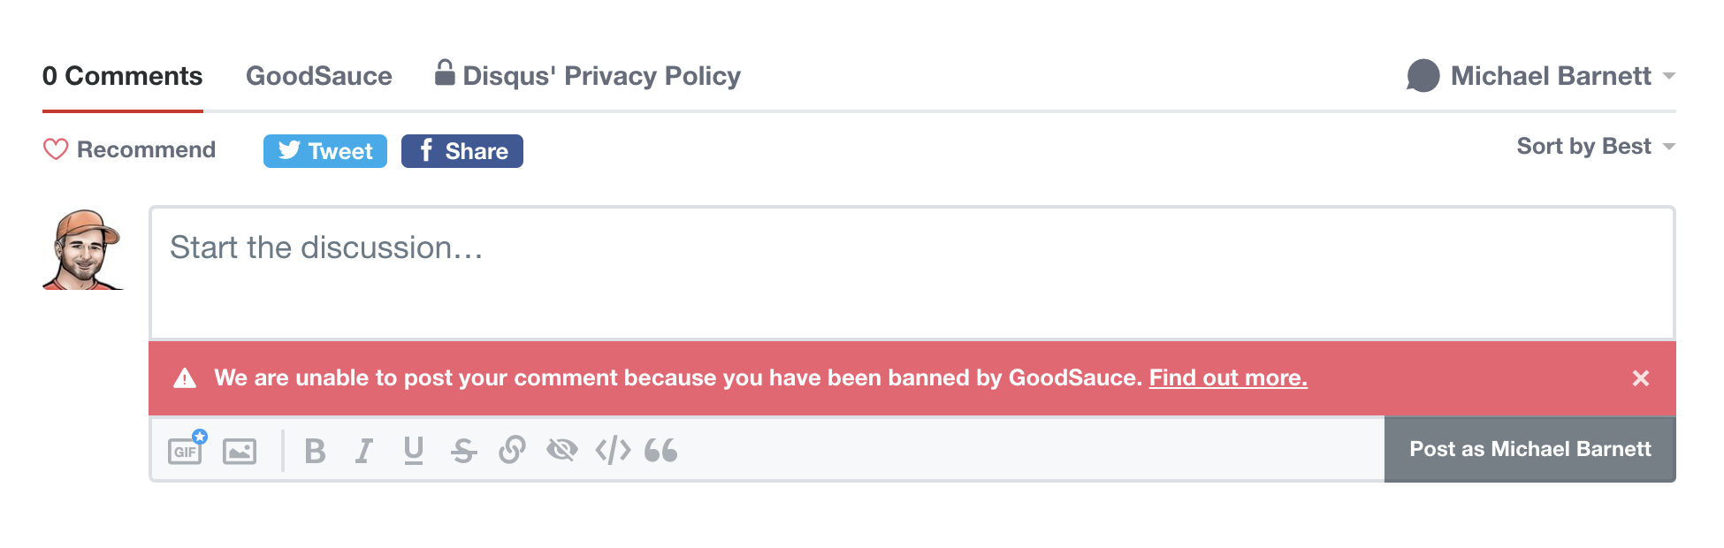
Task: Apply strikethrough formatting
Action: pyautogui.click(x=463, y=451)
